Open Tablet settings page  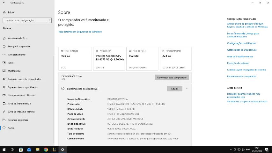[x=11, y=62]
